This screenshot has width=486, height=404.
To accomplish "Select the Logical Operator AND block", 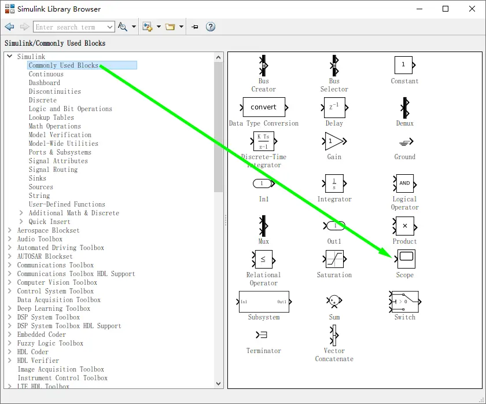I will click(x=404, y=183).
